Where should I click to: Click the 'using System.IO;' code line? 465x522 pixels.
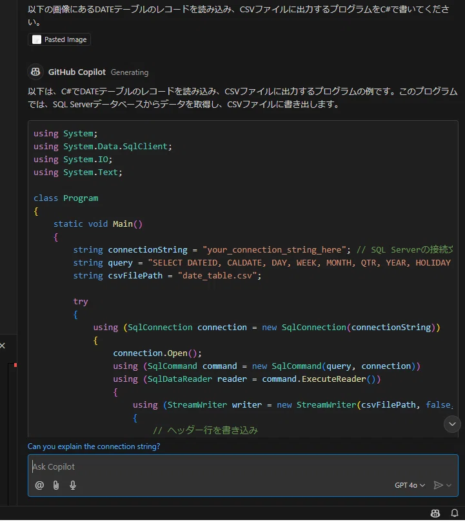click(x=73, y=160)
